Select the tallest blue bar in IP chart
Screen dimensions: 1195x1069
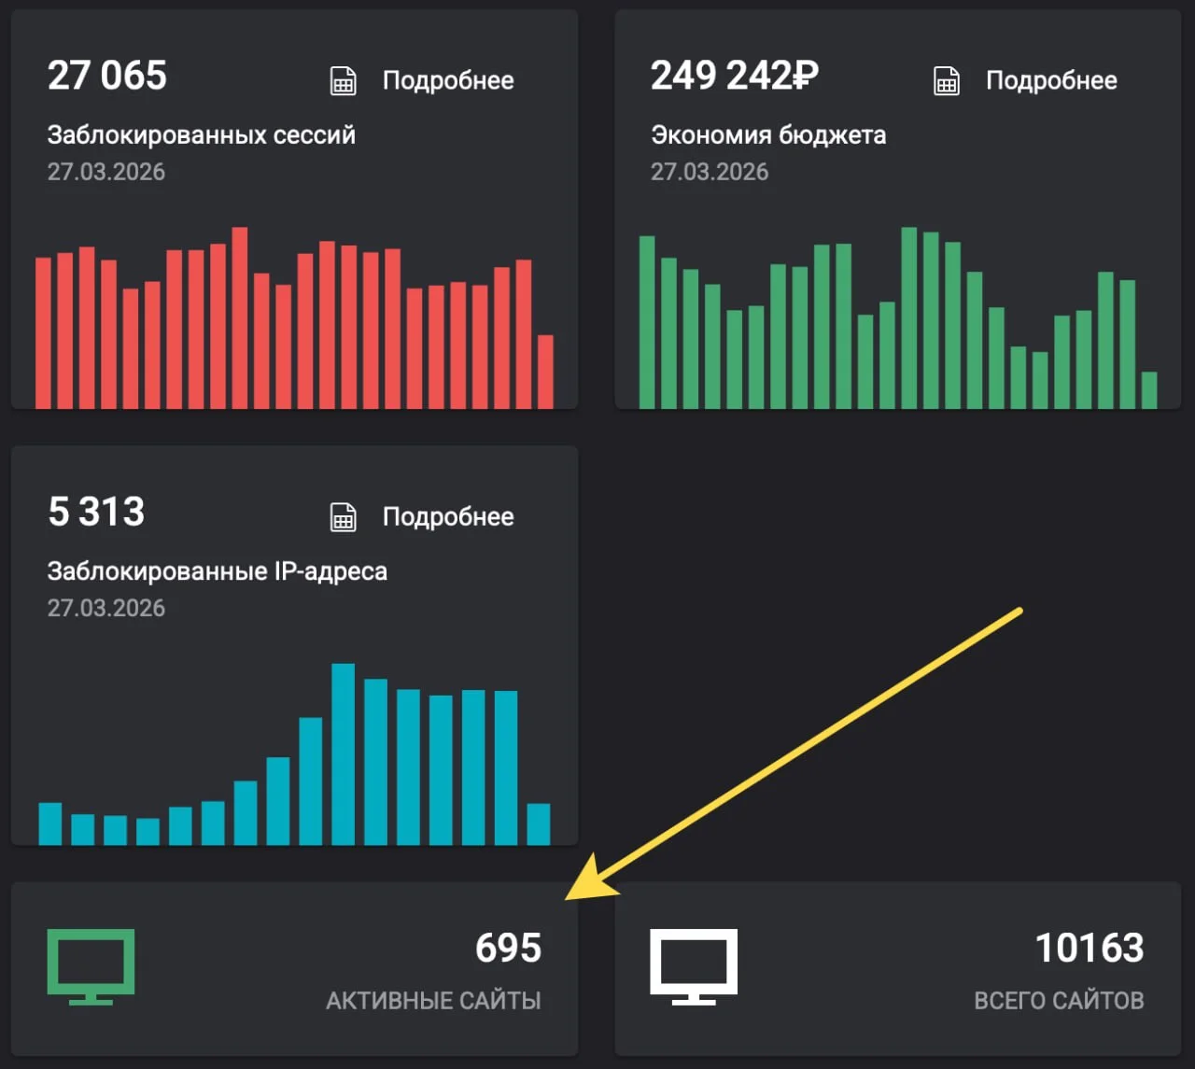[343, 754]
